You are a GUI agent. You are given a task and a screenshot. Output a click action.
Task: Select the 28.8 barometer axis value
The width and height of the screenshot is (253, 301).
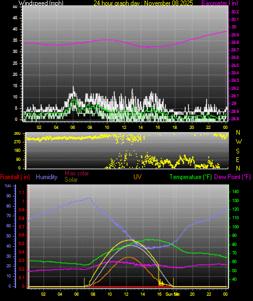(235, 119)
